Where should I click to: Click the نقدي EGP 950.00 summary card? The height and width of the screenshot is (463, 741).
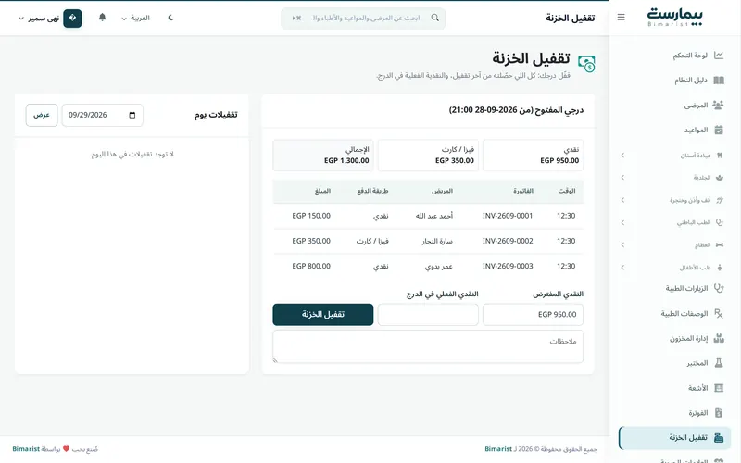(x=533, y=155)
